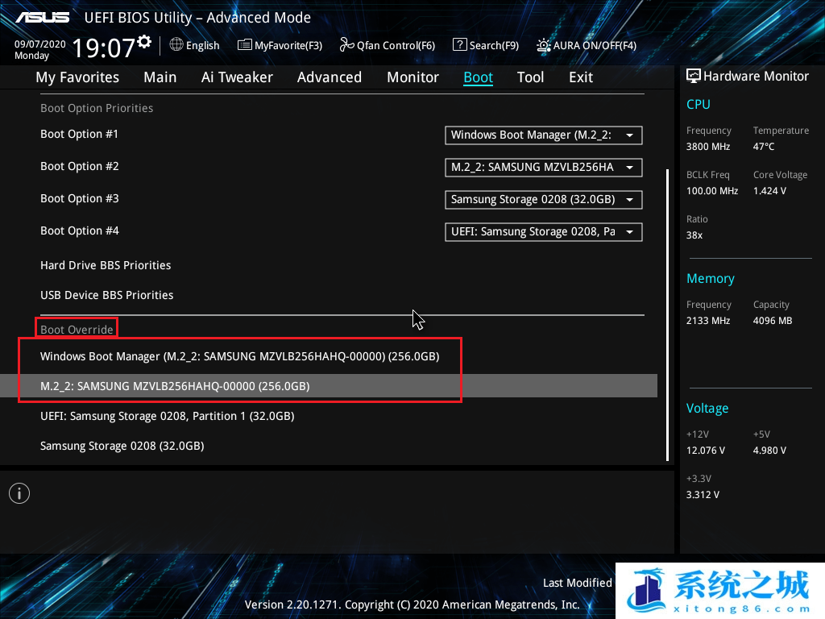This screenshot has height=619, width=825.
Task: Expand the Boot Option #3 dropdown
Action: point(543,199)
